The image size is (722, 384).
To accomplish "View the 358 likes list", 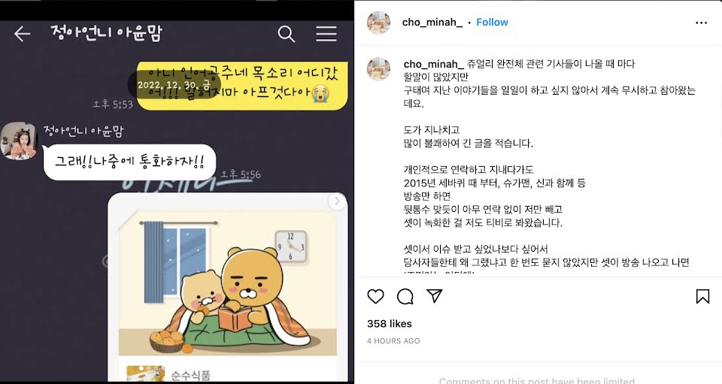I will click(x=390, y=324).
